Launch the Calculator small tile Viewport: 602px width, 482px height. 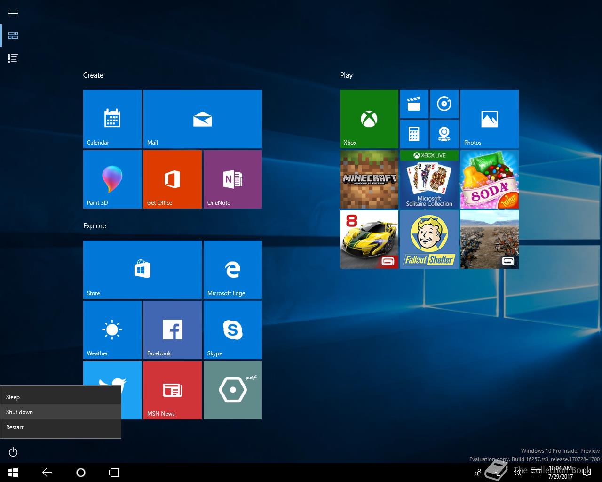click(414, 134)
